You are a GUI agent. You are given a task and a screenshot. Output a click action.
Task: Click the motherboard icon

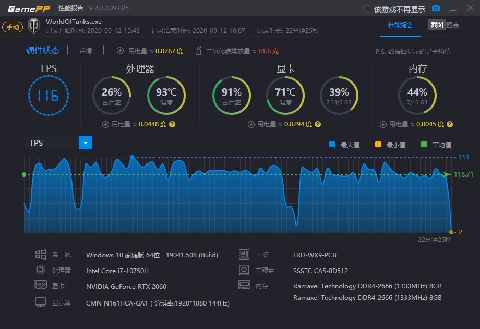[244, 254]
